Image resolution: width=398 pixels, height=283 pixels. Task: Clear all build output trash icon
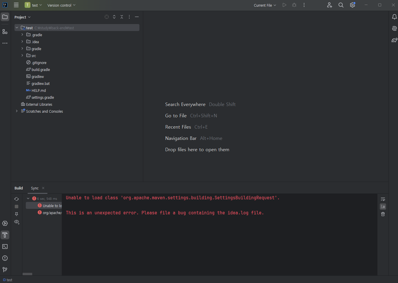click(383, 214)
